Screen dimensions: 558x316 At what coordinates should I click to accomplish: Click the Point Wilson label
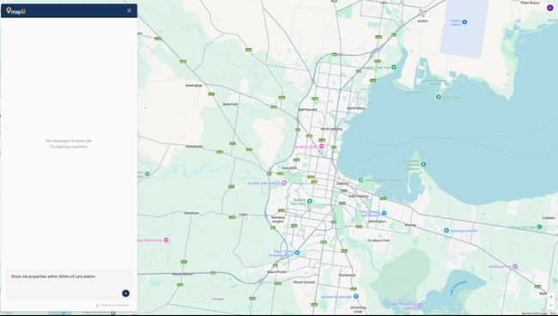coord(531,3)
